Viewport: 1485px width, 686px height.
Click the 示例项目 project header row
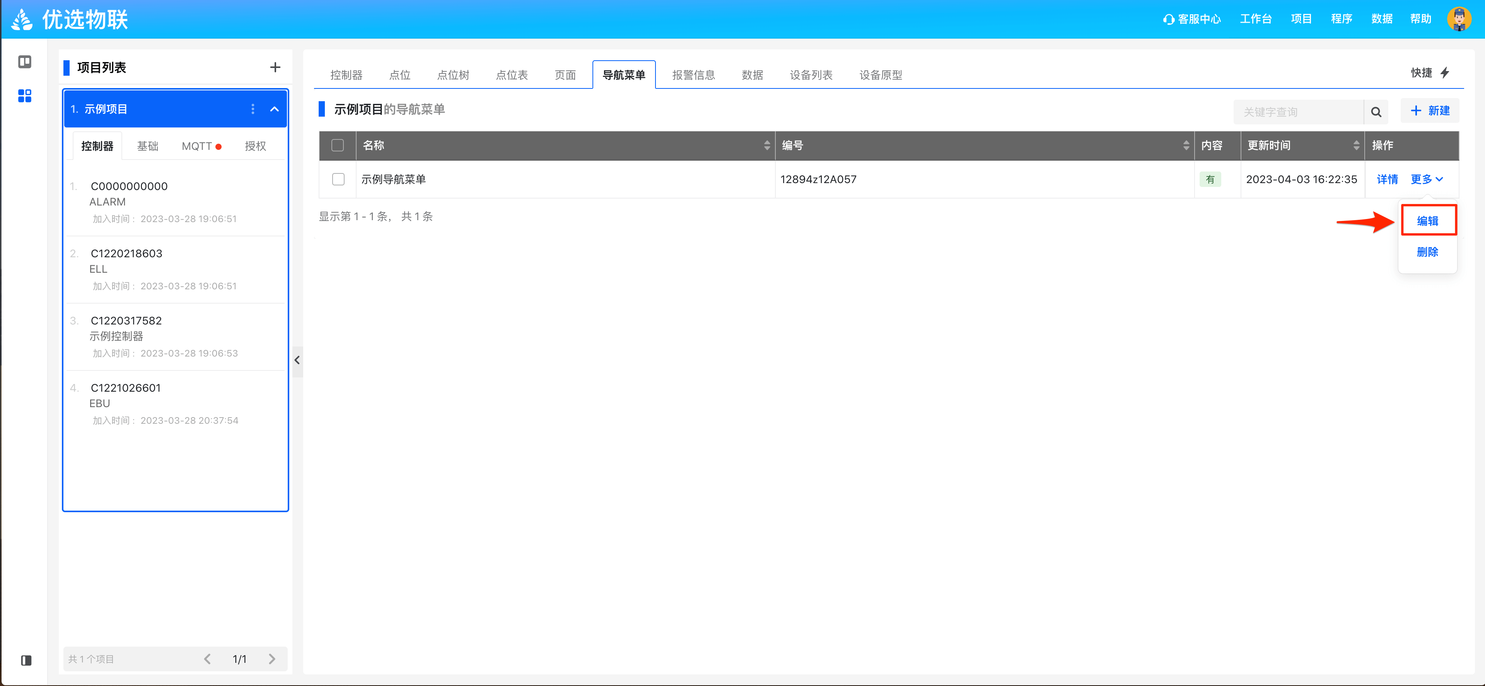[175, 109]
